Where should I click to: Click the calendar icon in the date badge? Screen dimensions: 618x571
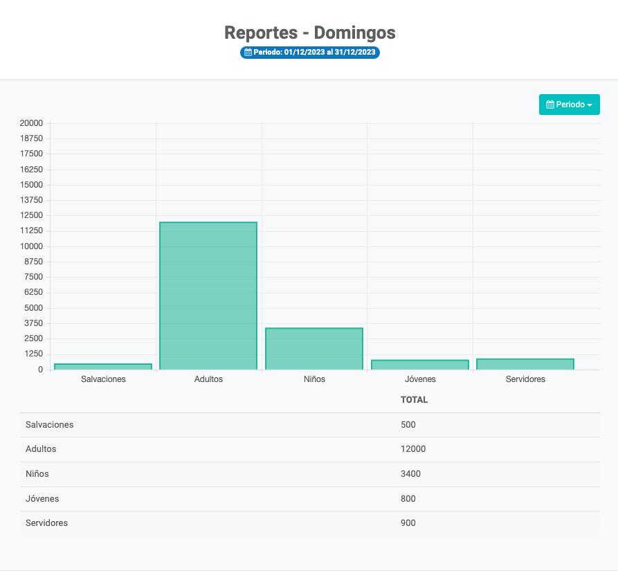tap(248, 53)
